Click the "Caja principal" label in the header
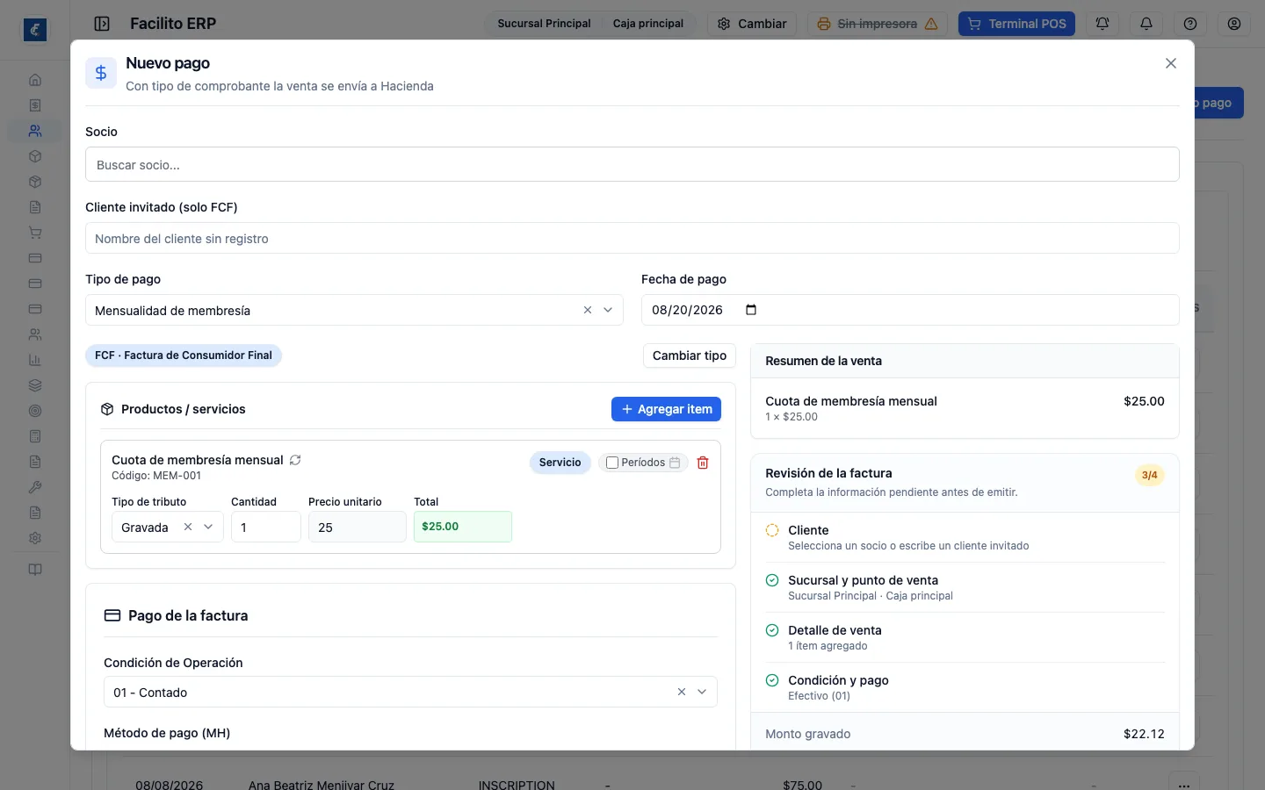The height and width of the screenshot is (790, 1265). click(x=648, y=24)
